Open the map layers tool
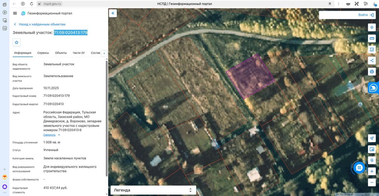This screenshot has width=379, height=196. point(372,27)
